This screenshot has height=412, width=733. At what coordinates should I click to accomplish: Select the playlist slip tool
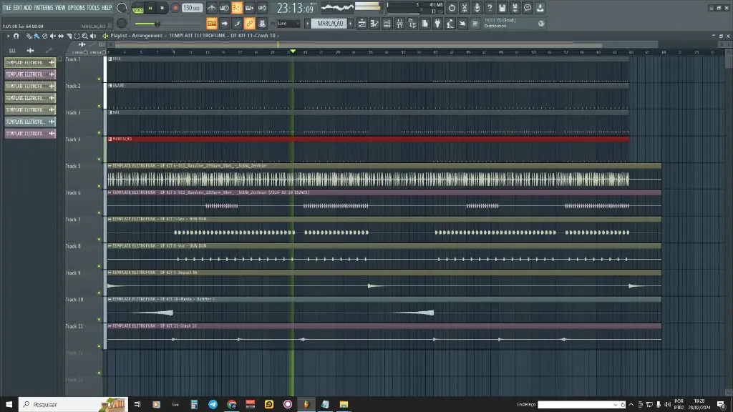(61, 36)
